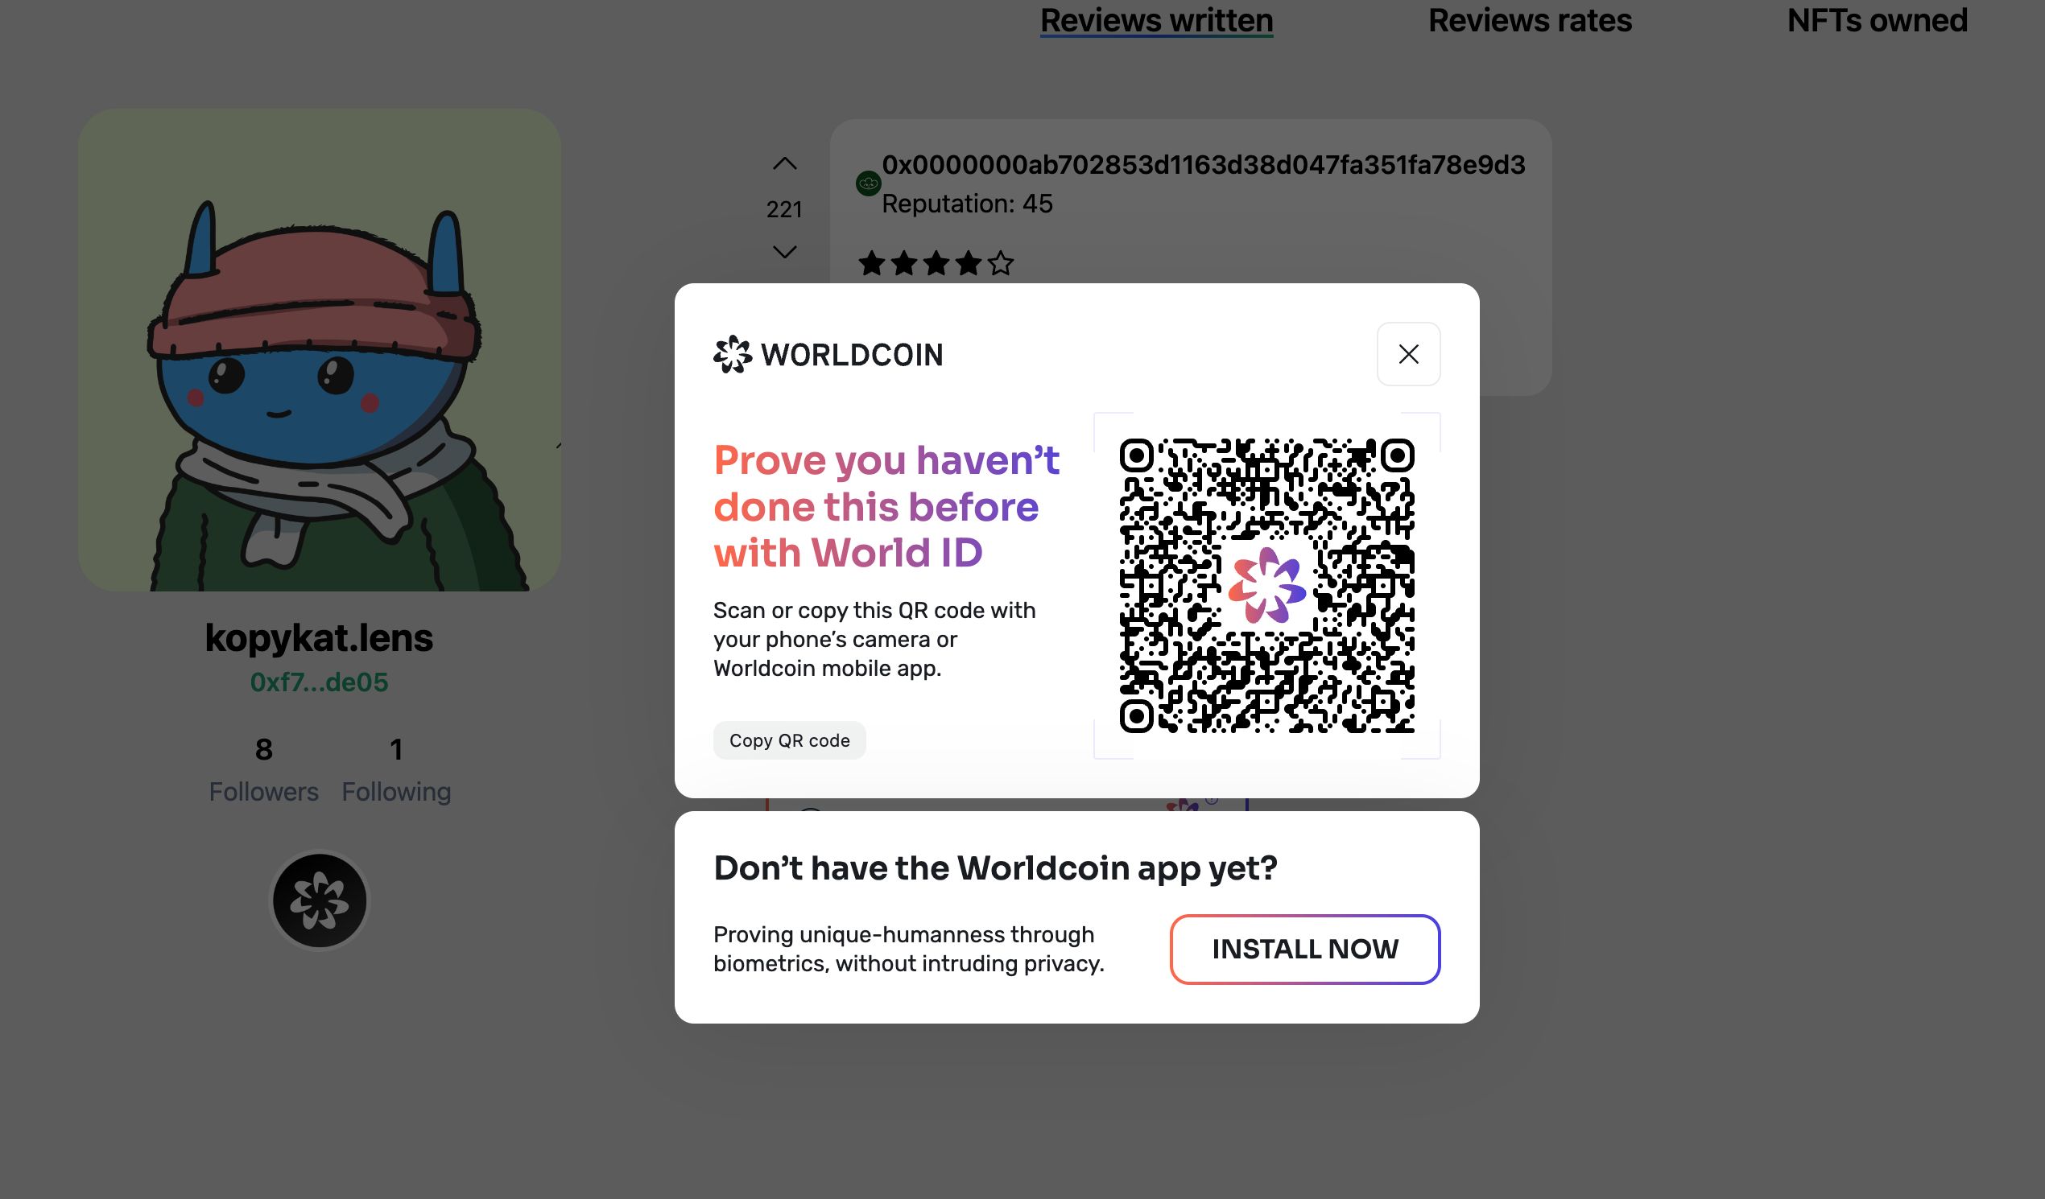The width and height of the screenshot is (2045, 1199).
Task: Click the round Worldcoin badge under profile
Action: pos(320,900)
